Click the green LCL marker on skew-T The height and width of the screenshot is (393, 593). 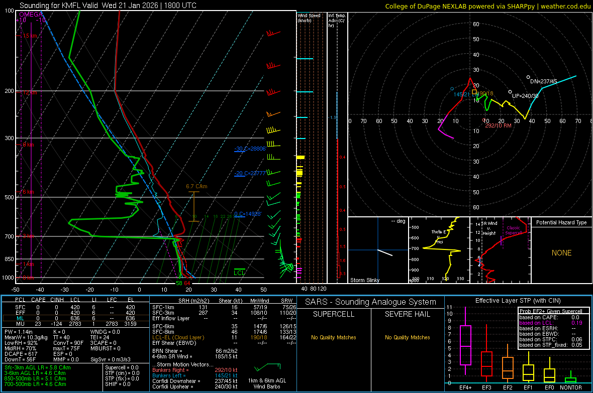coord(239,273)
